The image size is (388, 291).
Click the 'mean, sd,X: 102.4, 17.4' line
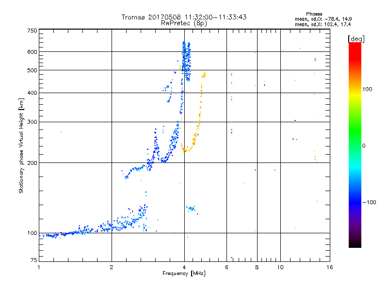(323, 24)
